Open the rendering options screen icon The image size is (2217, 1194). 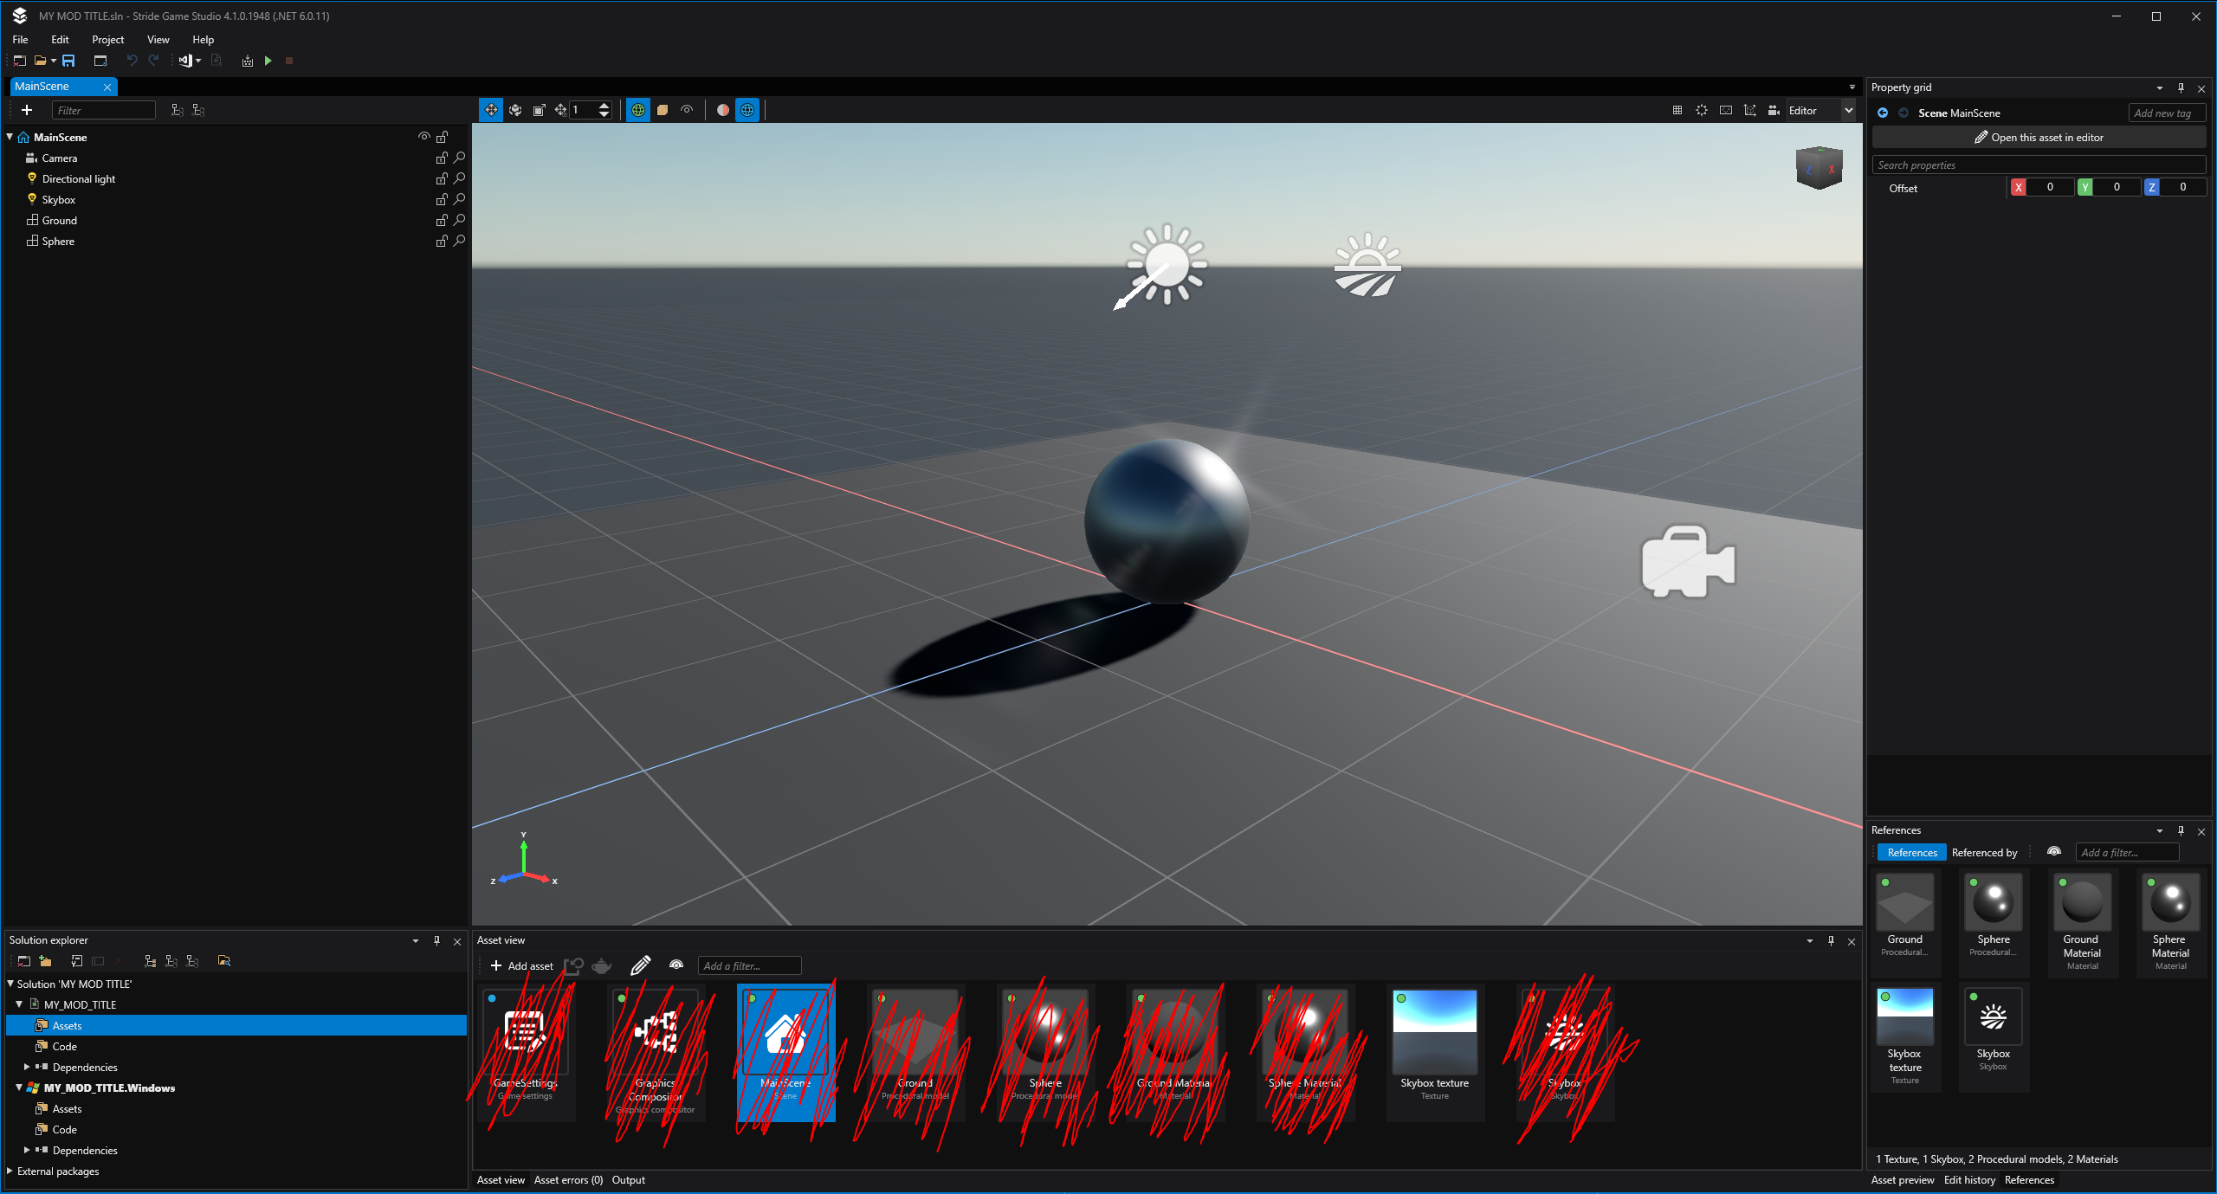click(1726, 110)
